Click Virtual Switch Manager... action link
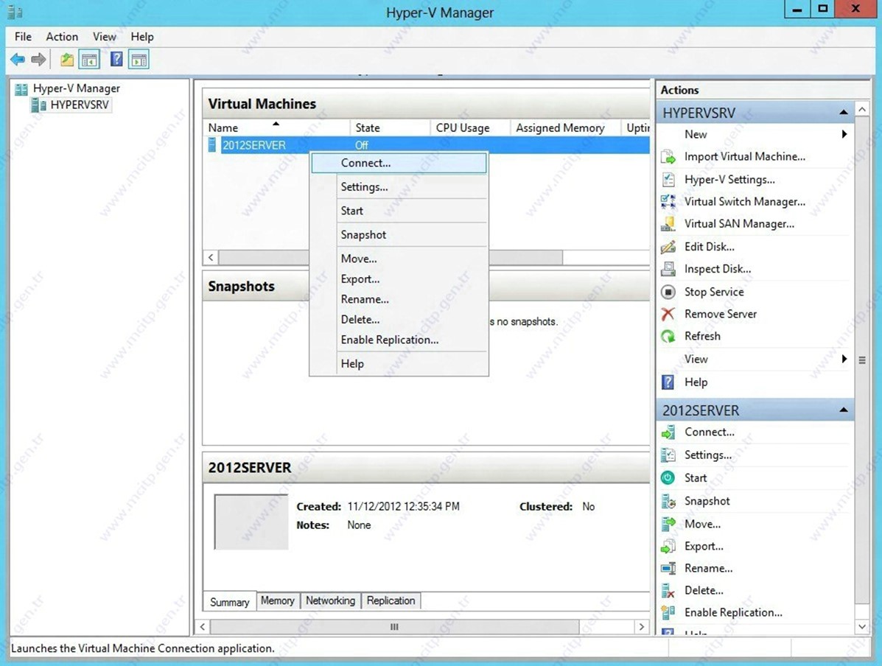This screenshot has width=882, height=666. point(745,201)
